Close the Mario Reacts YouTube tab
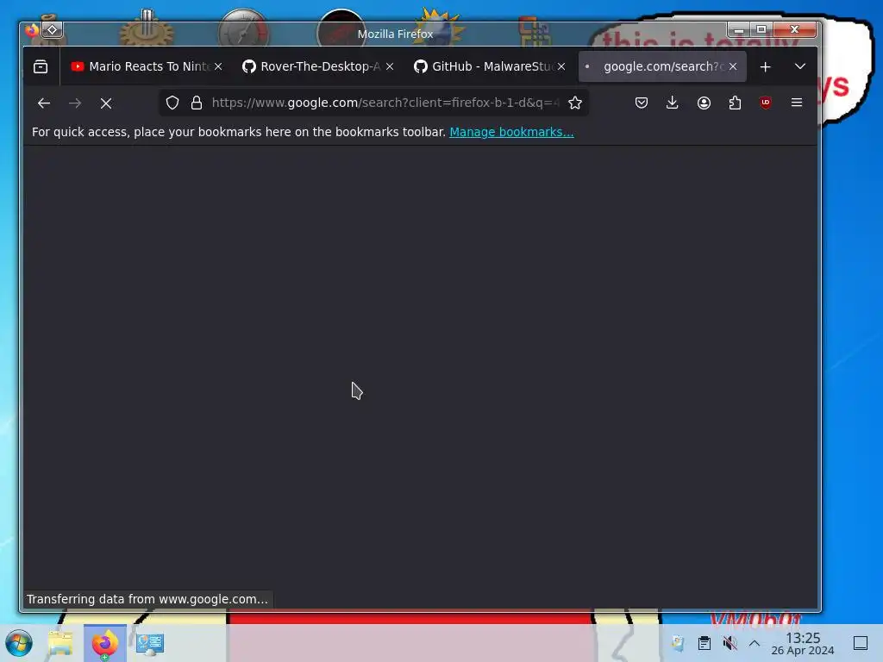The height and width of the screenshot is (662, 883). coord(218,66)
